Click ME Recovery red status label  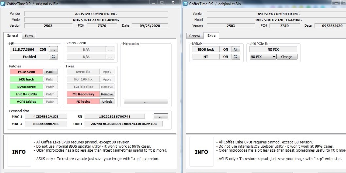[83, 94]
